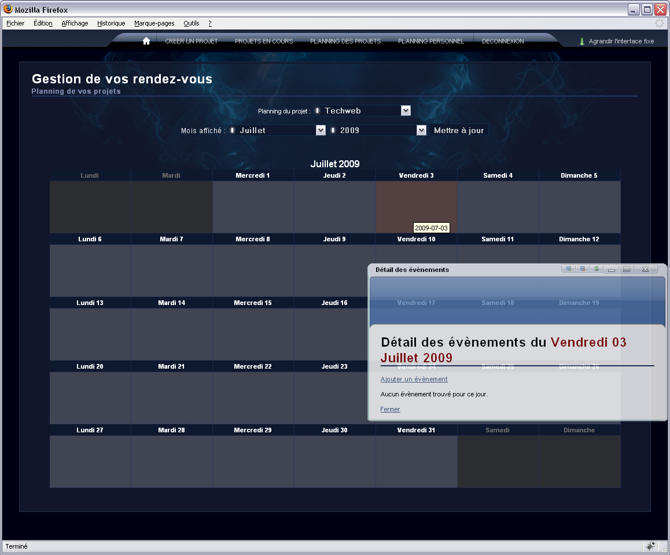Viewport: 670px width, 555px height.
Task: Click the home icon in navigation bar
Action: click(146, 41)
